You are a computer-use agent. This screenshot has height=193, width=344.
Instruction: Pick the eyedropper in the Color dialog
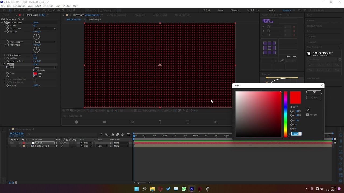coord(308,110)
